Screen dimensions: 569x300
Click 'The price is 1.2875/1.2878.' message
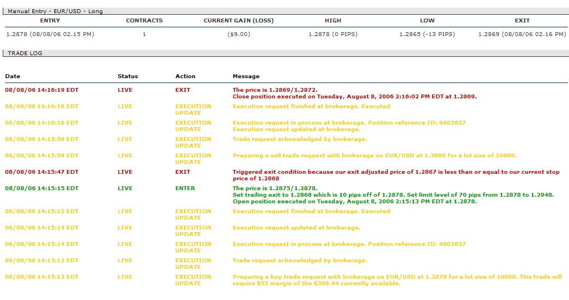pyautogui.click(x=275, y=188)
